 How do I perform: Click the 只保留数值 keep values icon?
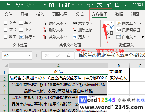point(119,30)
